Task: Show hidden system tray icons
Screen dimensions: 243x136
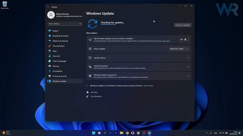Action: click(x=207, y=133)
